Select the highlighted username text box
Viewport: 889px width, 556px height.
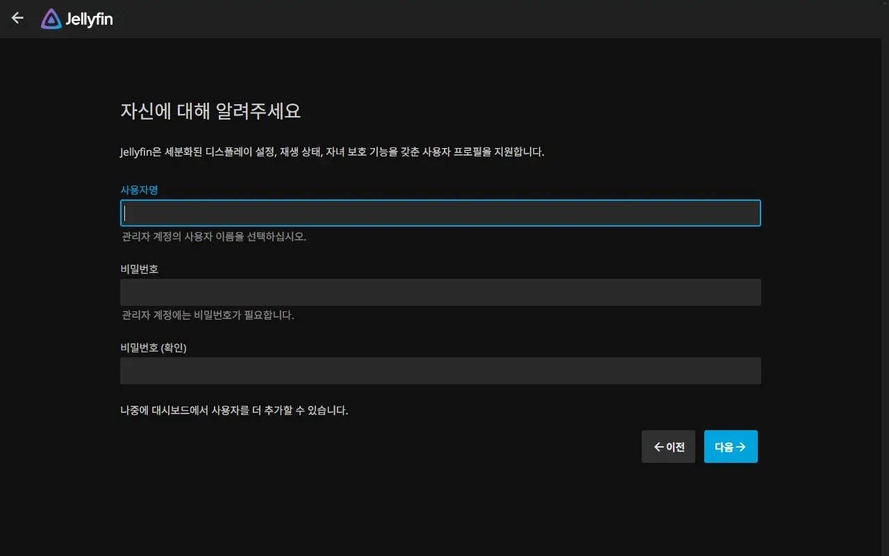[440, 213]
